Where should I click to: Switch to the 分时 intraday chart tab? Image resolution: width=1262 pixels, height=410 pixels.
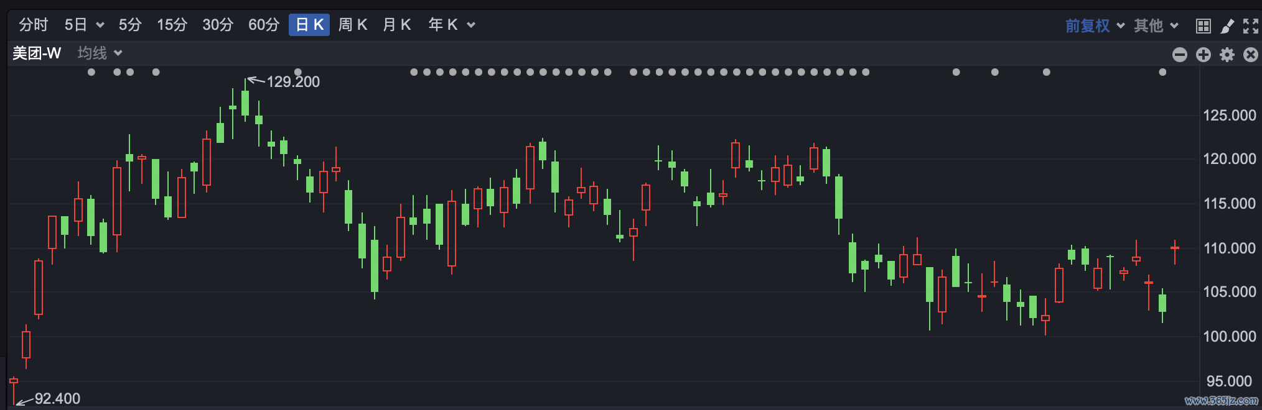pos(34,25)
